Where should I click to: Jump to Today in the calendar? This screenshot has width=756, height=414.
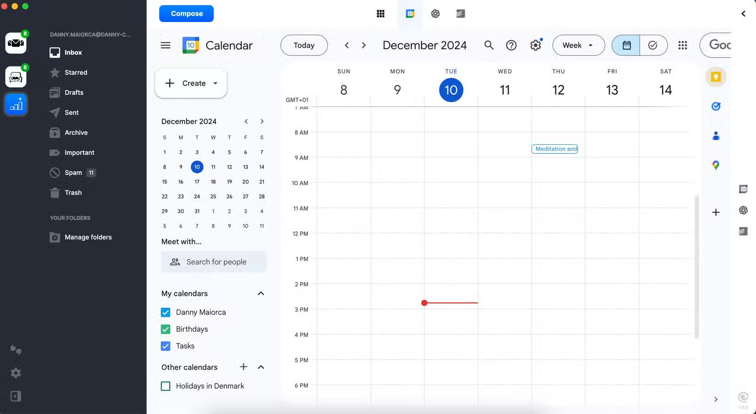303,45
